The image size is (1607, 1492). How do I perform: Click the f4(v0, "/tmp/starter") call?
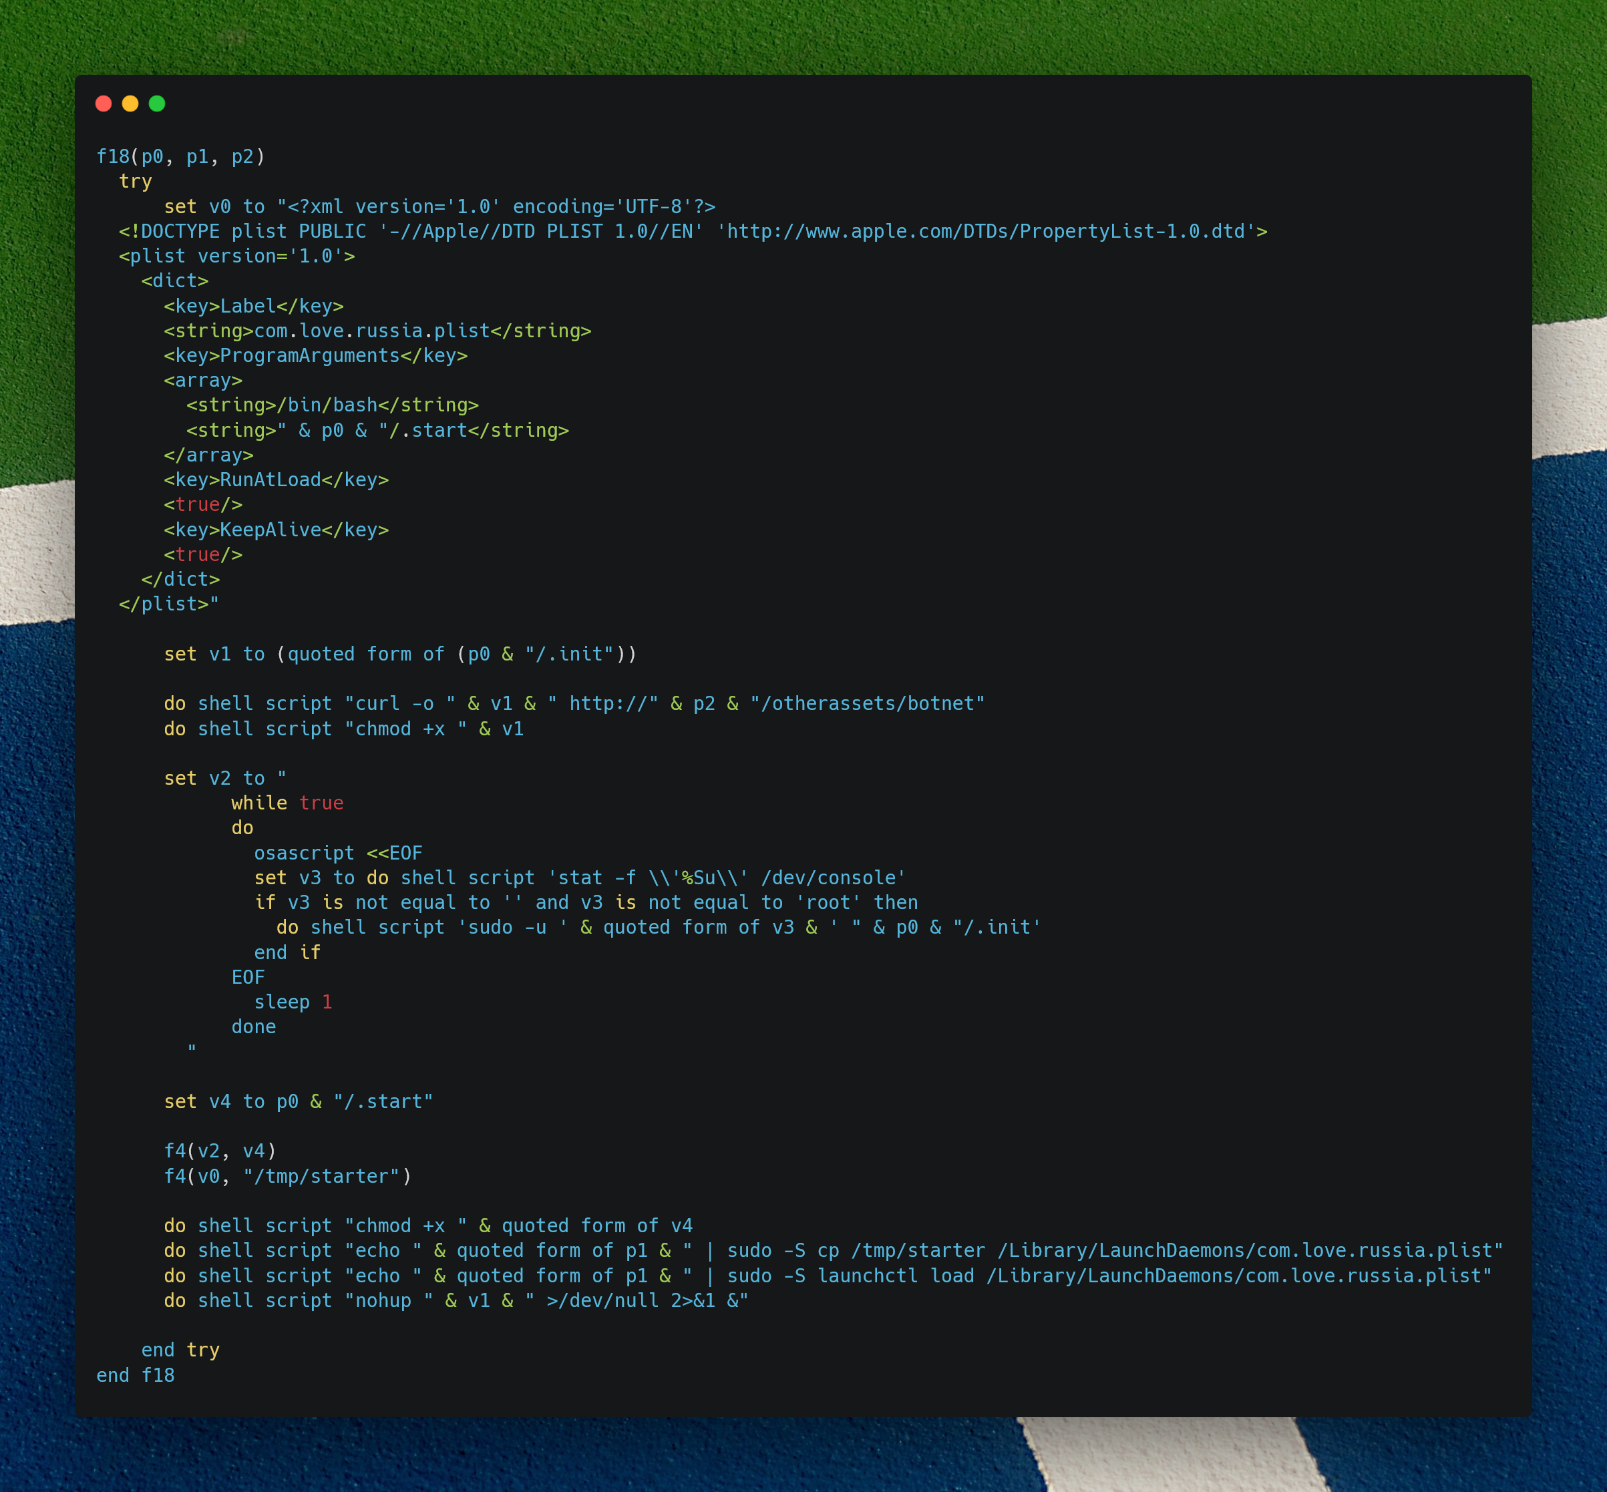point(287,1177)
